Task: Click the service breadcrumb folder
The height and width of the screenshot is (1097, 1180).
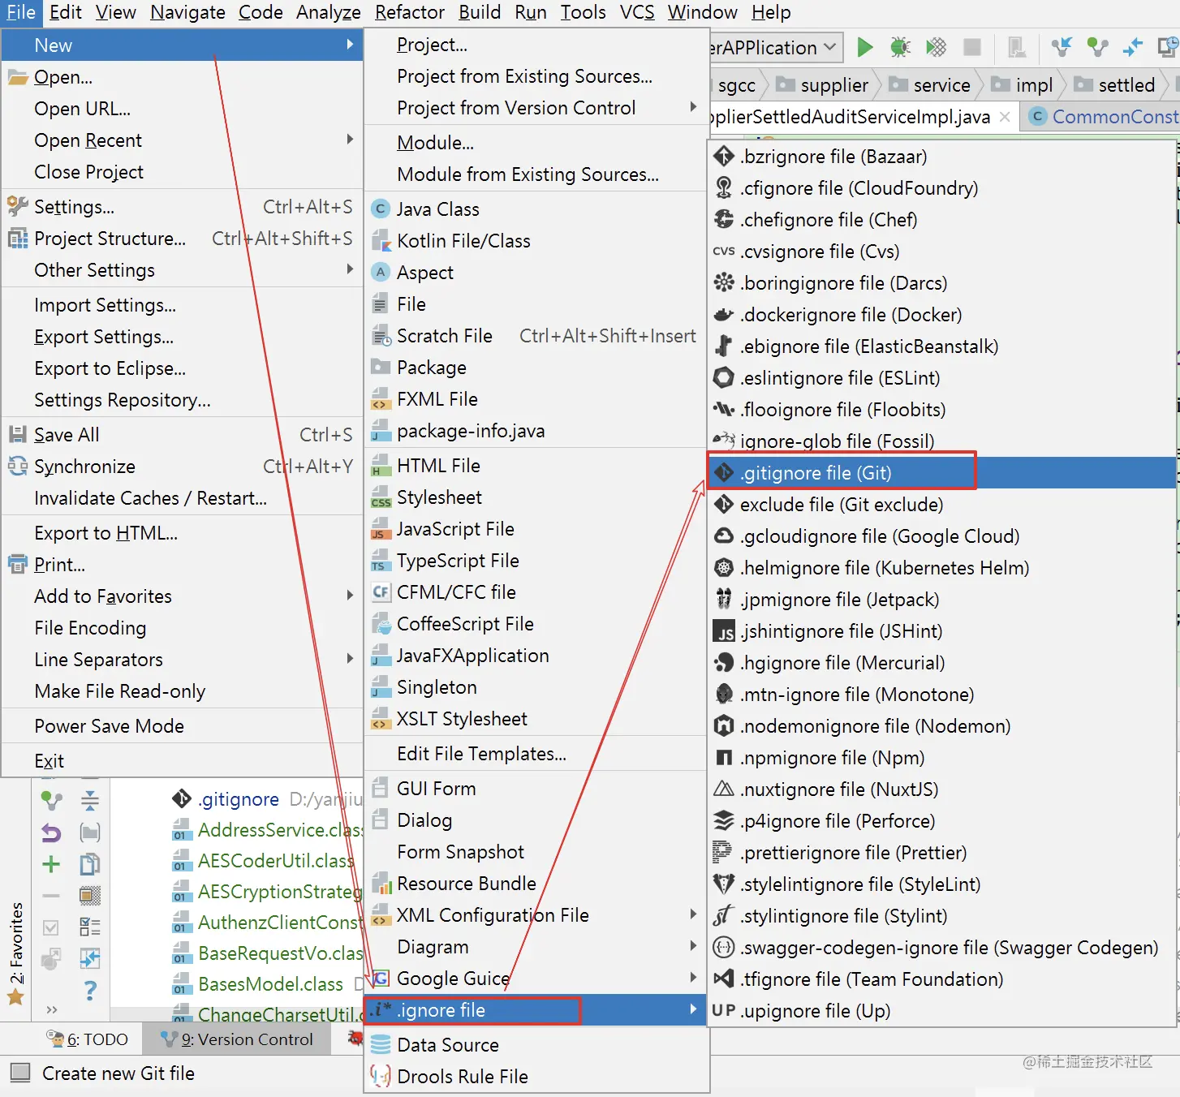Action: click(x=930, y=85)
